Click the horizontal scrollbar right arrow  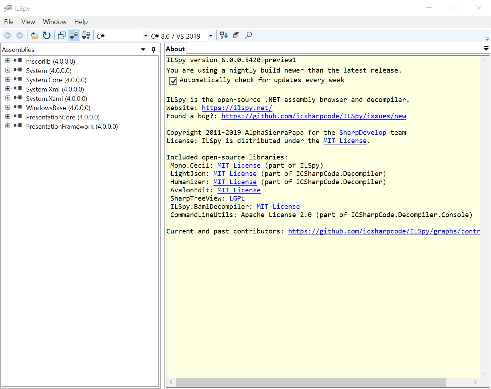475,382
